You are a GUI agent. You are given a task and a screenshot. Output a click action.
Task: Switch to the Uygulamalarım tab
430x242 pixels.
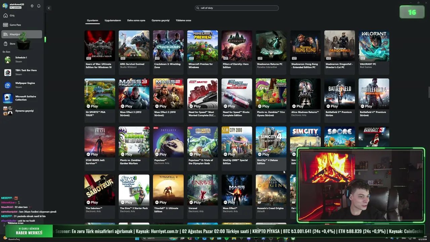pyautogui.click(x=113, y=21)
